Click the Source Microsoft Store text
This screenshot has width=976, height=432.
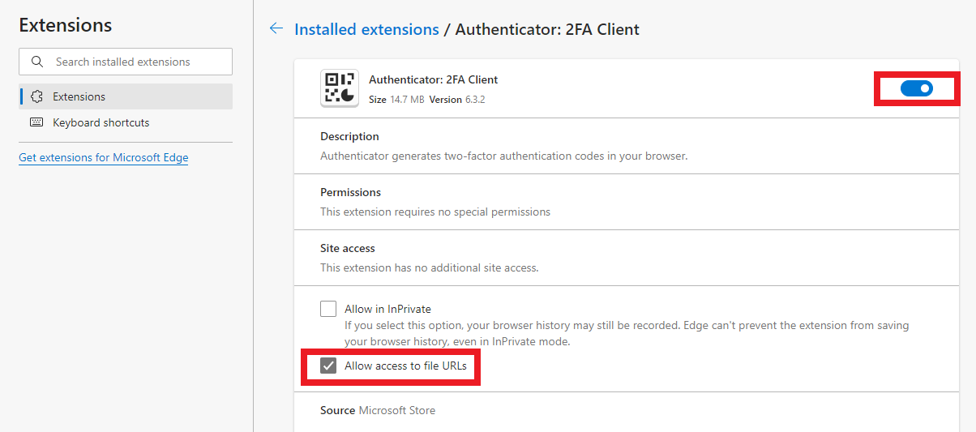[x=378, y=410]
